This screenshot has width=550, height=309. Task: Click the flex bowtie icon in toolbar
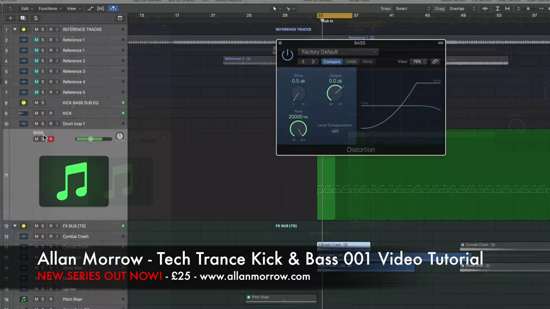pyautogui.click(x=101, y=9)
